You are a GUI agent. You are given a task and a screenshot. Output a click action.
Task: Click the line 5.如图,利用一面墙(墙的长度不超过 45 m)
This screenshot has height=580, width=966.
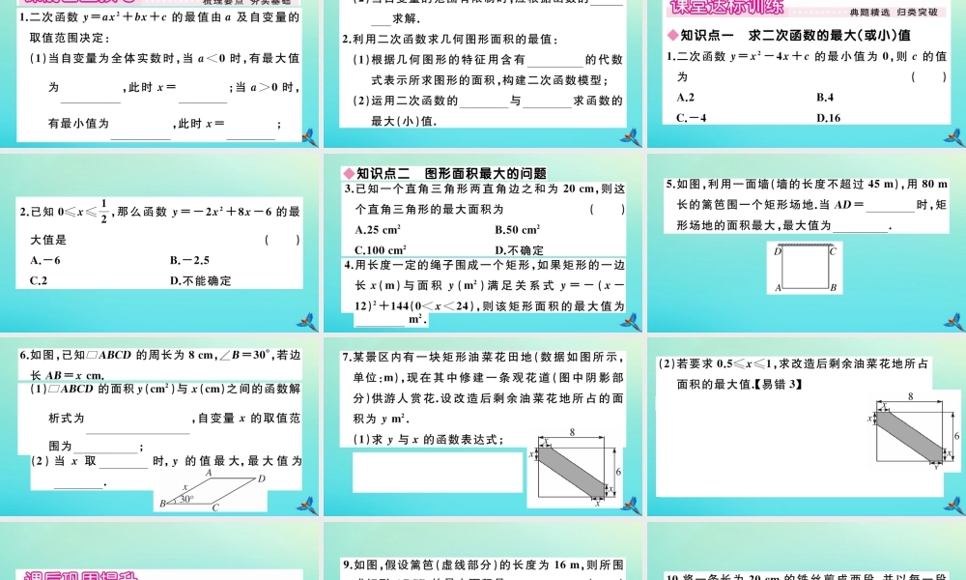[x=806, y=184]
